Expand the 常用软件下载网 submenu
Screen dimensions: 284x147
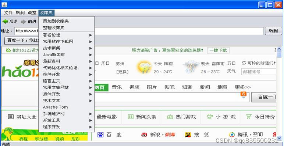click(67, 41)
